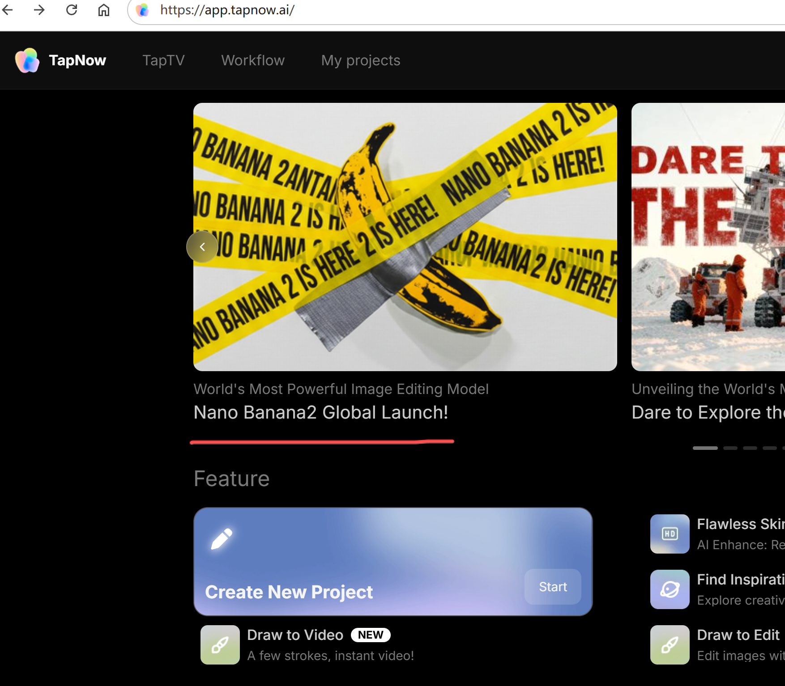The height and width of the screenshot is (686, 785).
Task: Click the pencil icon on Create New Project
Action: point(222,539)
